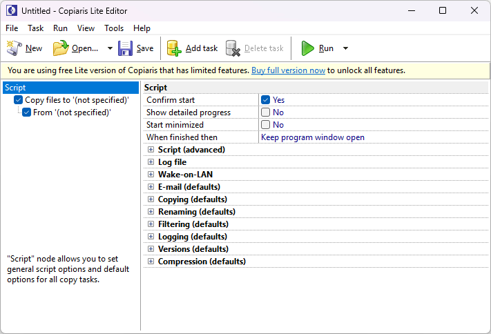Screen dimensions: 491x334
Task: Uncheck the Copy files to task checkbox
Action: [x=18, y=100]
